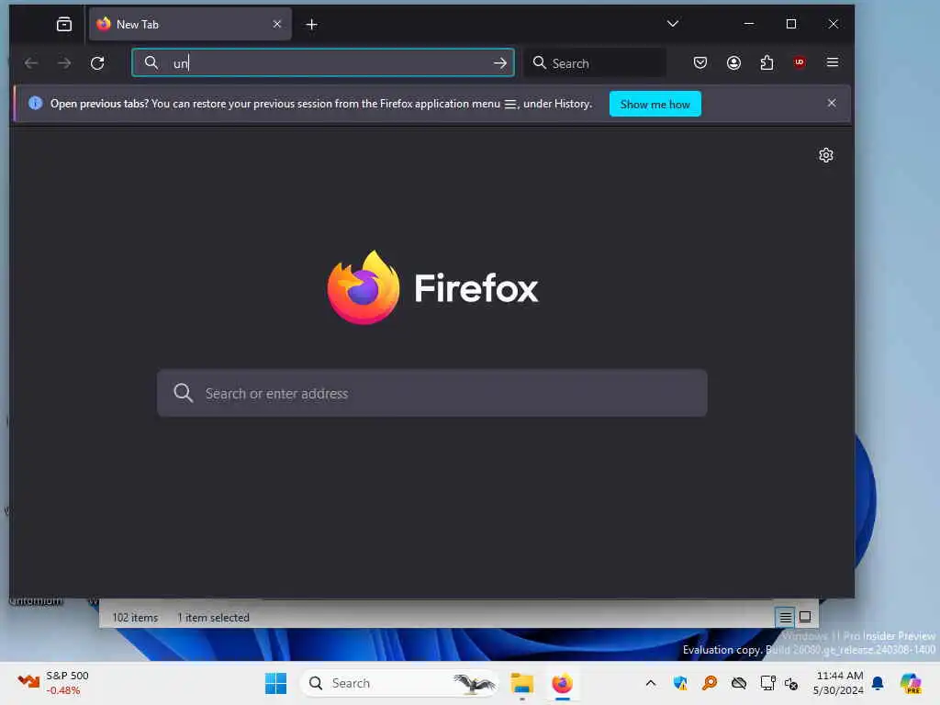The image size is (940, 705).
Task: Click '102 items' in Explorer status bar
Action: point(135,618)
